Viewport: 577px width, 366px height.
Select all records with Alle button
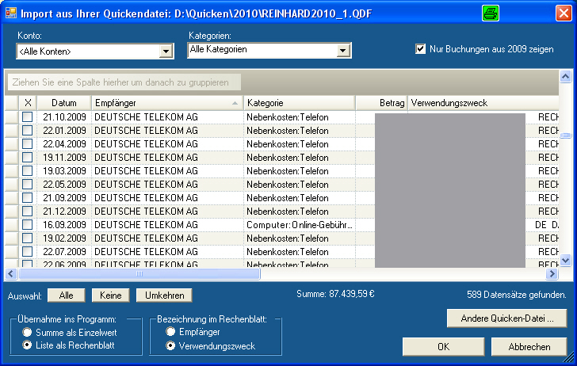[x=67, y=295]
